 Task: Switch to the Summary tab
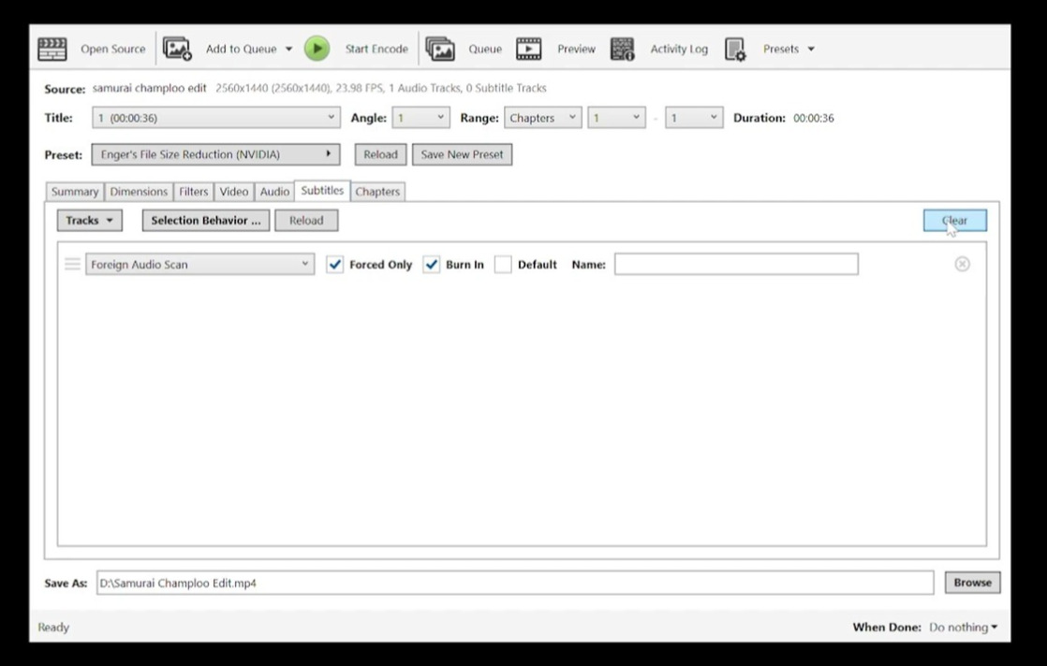[75, 192]
